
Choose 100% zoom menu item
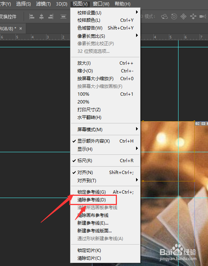click(105, 94)
